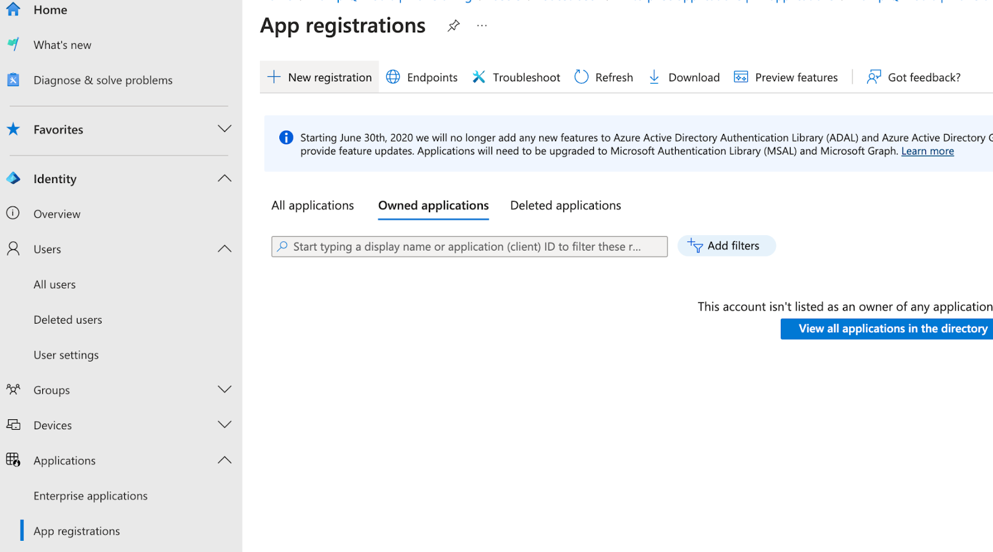This screenshot has width=993, height=552.
Task: Click the Diagnose & solve problems icon
Action: (x=13, y=80)
